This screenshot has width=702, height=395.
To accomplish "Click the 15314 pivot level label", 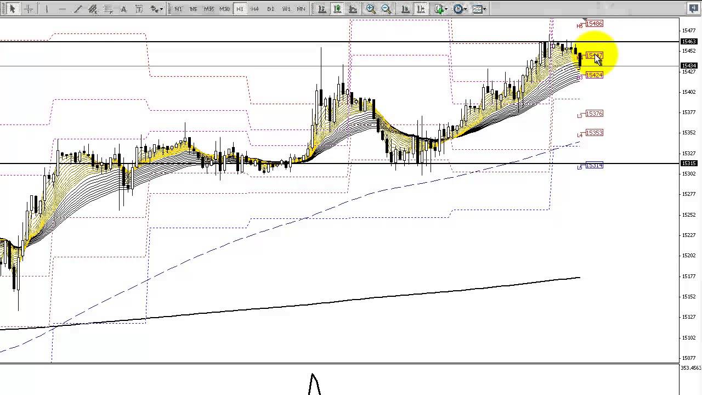I will click(594, 165).
